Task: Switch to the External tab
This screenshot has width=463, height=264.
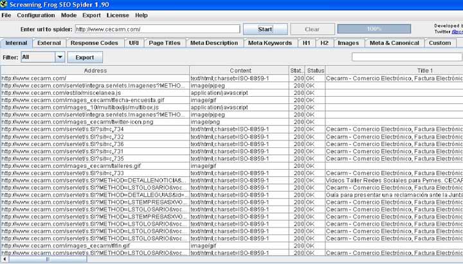Action: [49, 43]
